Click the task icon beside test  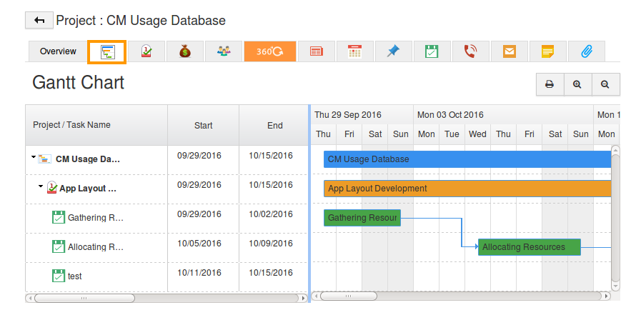tap(59, 276)
